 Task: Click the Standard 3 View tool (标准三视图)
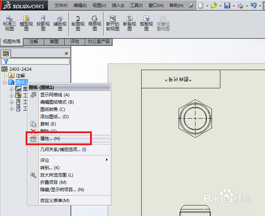point(9,23)
